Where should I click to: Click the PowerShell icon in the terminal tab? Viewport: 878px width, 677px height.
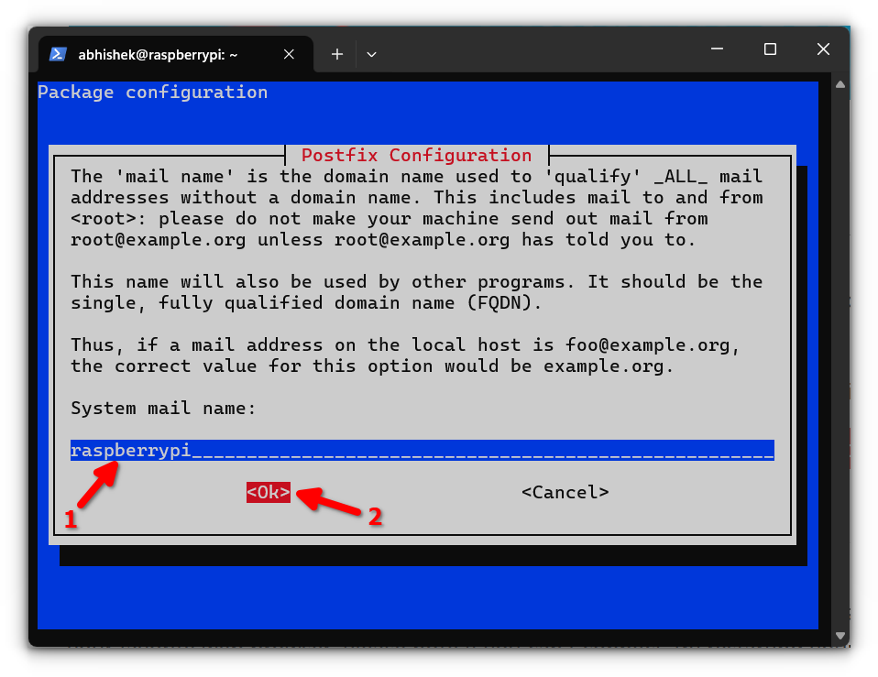pyautogui.click(x=59, y=54)
